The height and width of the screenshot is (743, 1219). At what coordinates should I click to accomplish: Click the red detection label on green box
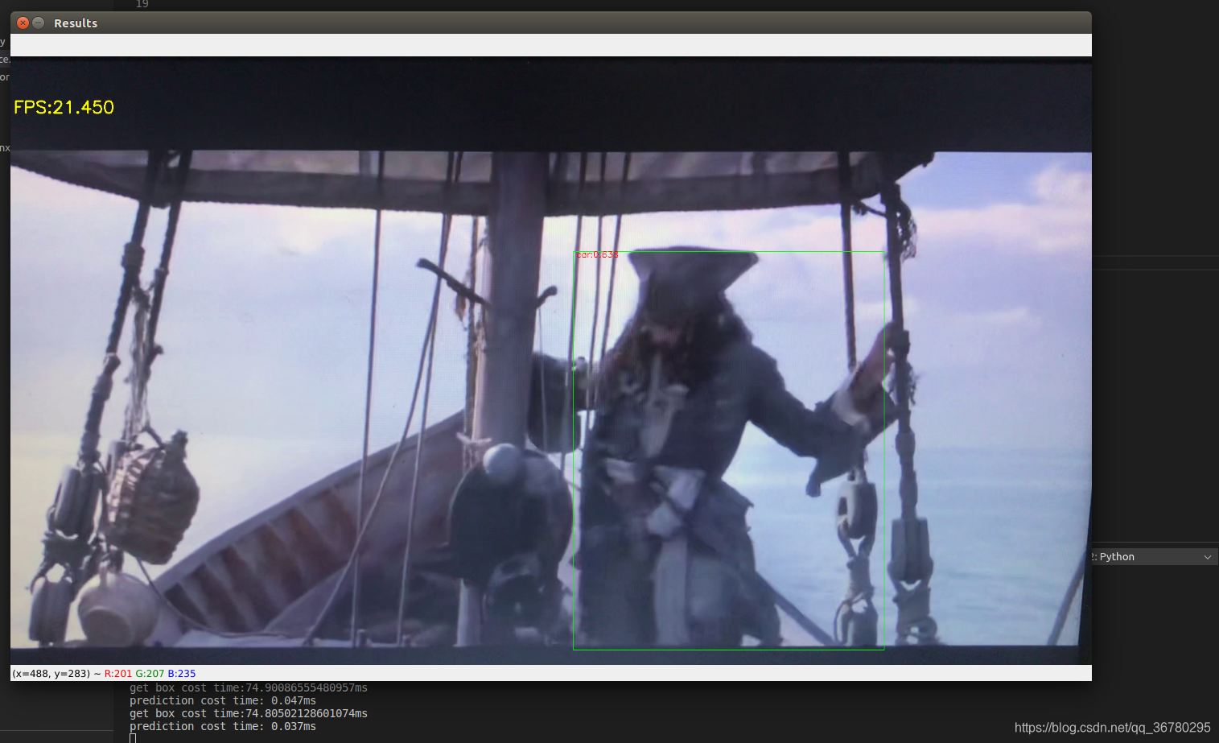[x=597, y=254]
